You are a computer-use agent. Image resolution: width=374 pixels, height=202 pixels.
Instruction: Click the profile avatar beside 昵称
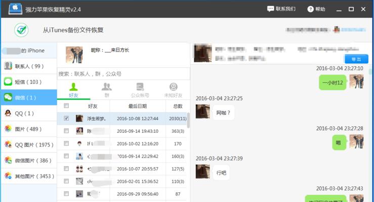pyautogui.click(x=74, y=55)
